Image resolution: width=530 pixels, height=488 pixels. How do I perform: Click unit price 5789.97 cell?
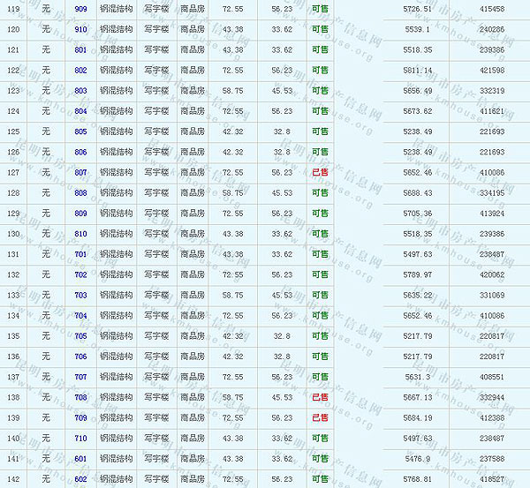click(417, 275)
